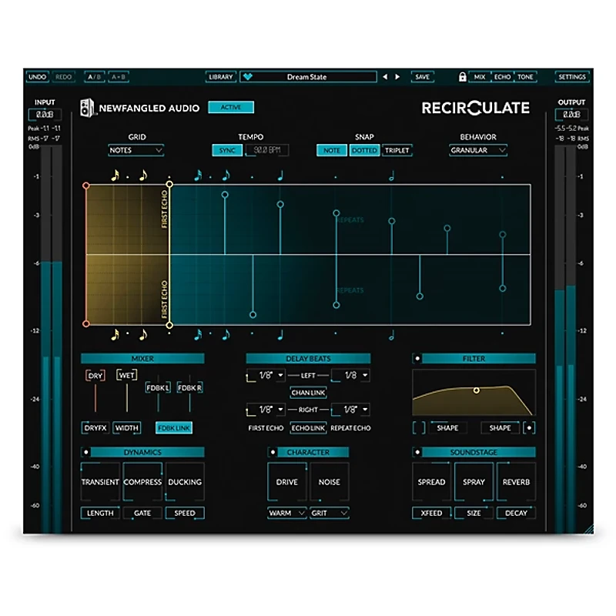616x616 pixels.
Task: Click the NOISE character pad
Action: point(330,482)
